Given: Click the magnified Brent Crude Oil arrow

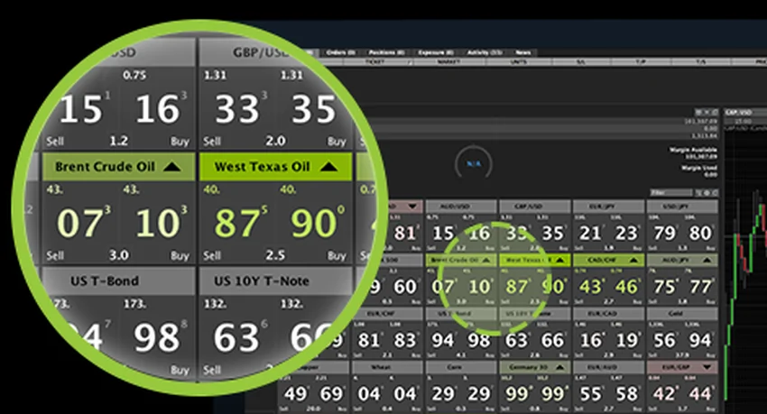Looking at the screenshot, I should coord(173,166).
